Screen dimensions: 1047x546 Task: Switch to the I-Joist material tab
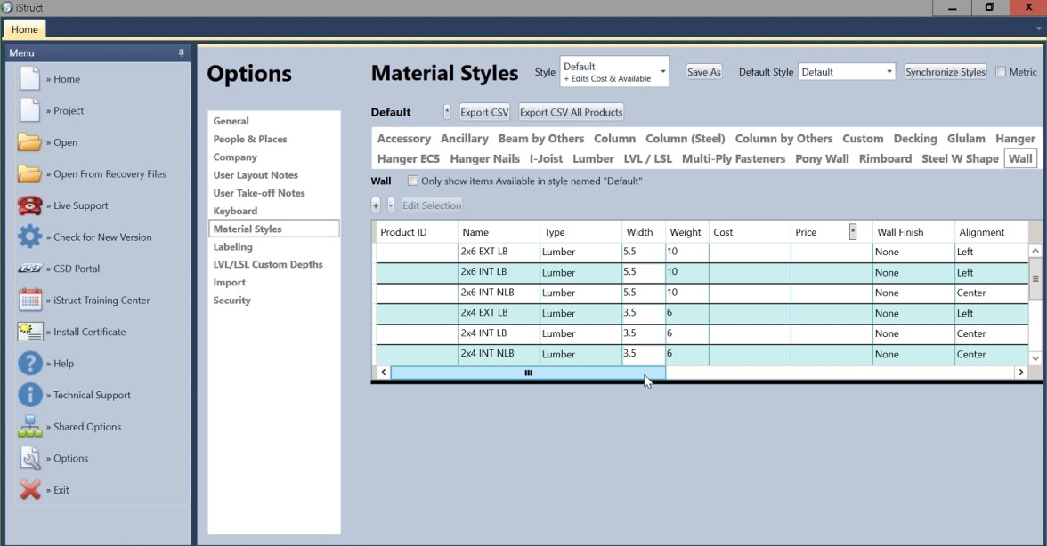click(545, 159)
